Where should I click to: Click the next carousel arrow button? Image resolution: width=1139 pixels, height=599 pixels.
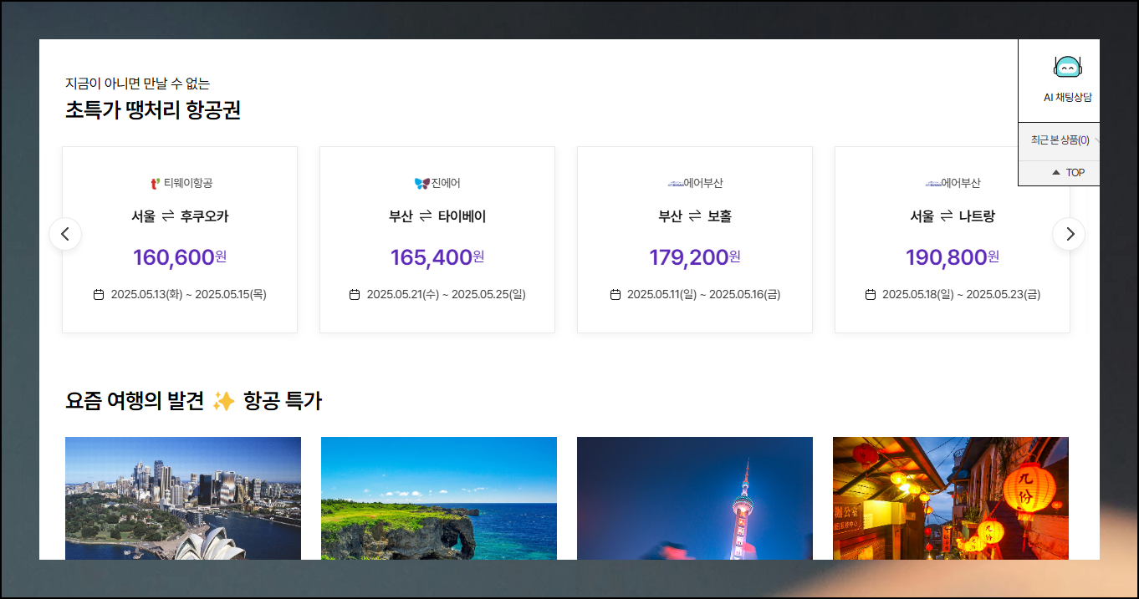pyautogui.click(x=1069, y=234)
